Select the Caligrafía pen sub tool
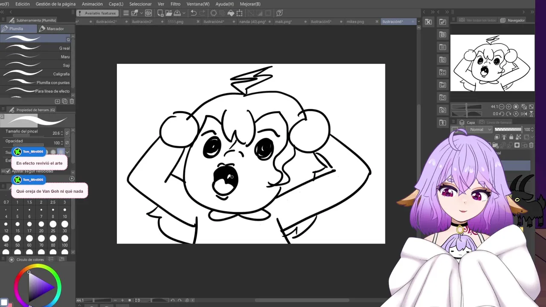 click(x=36, y=74)
